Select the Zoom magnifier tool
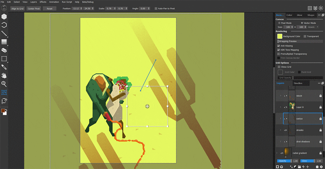 click(4, 84)
